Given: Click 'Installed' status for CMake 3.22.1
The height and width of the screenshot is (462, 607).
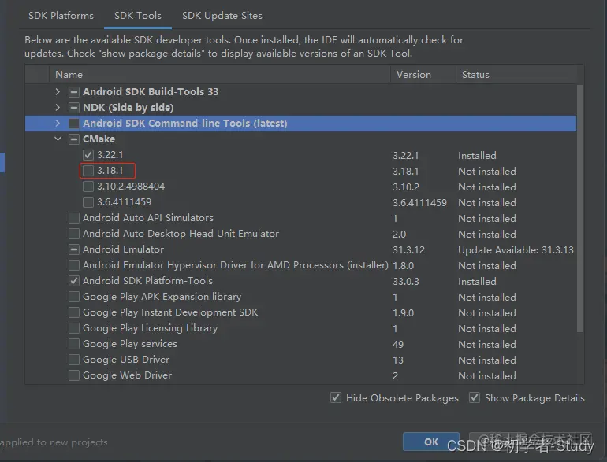Looking at the screenshot, I should click(x=477, y=155).
